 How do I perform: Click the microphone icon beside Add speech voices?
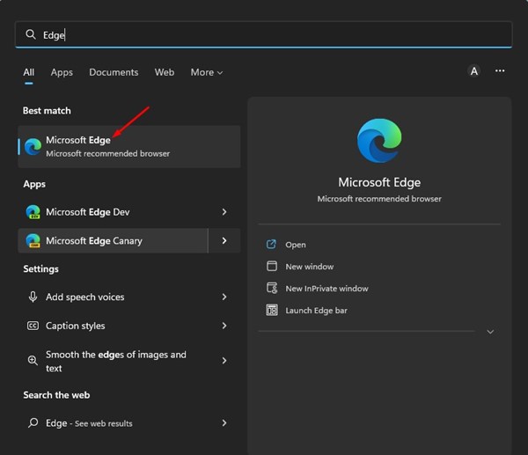[33, 297]
